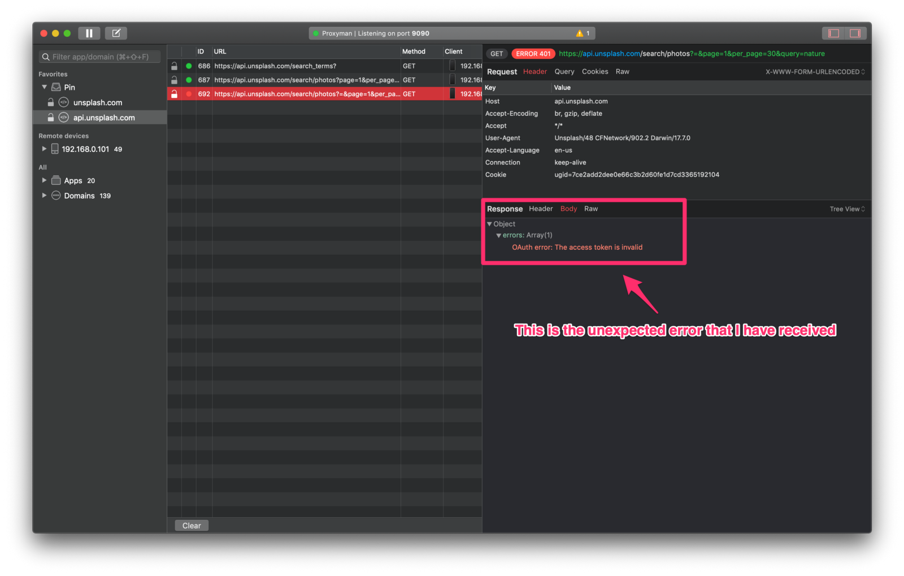Click the lock icon beside unsplash.com

point(51,102)
